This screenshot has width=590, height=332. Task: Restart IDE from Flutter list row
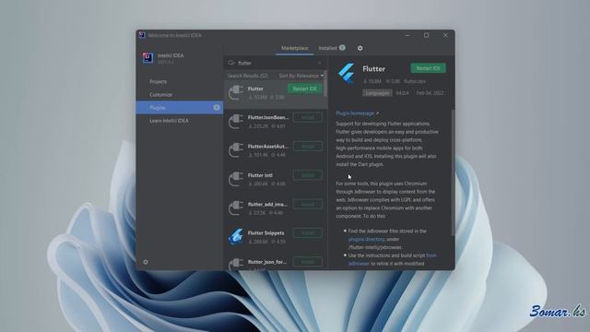pyautogui.click(x=305, y=89)
